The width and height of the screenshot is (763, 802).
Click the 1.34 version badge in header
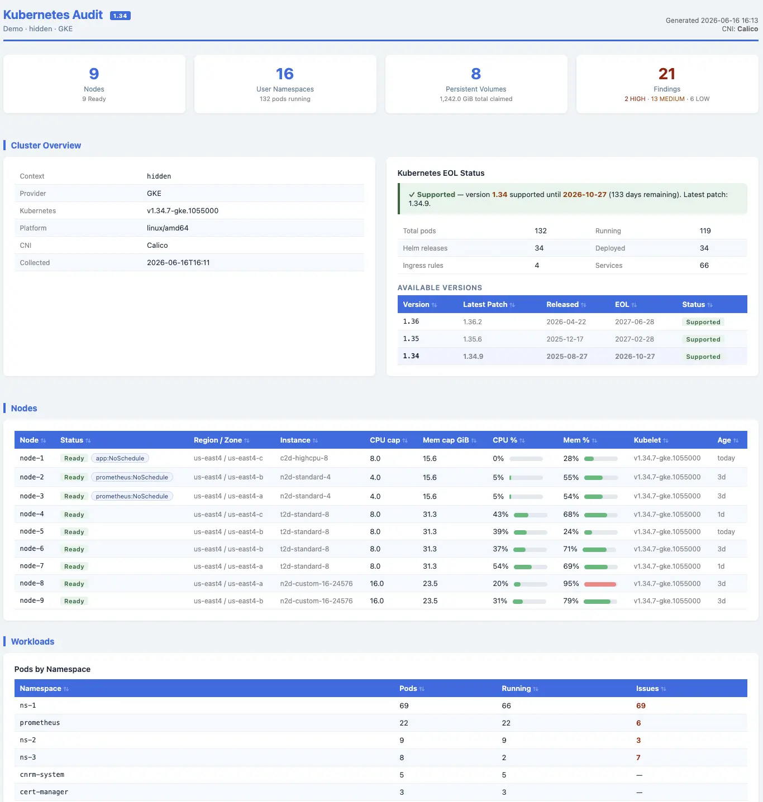[120, 16]
